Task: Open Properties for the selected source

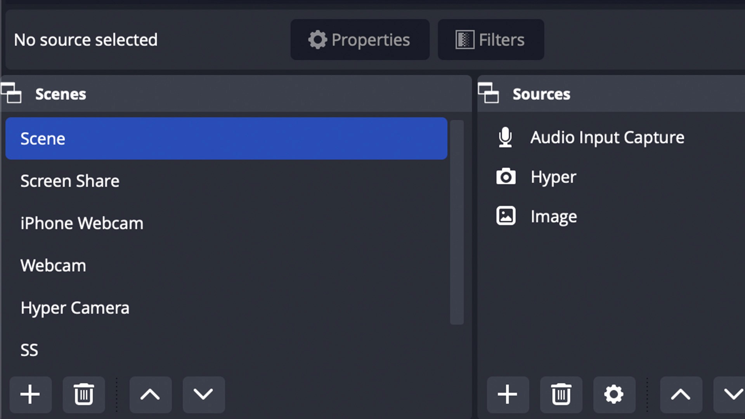Action: pos(360,39)
